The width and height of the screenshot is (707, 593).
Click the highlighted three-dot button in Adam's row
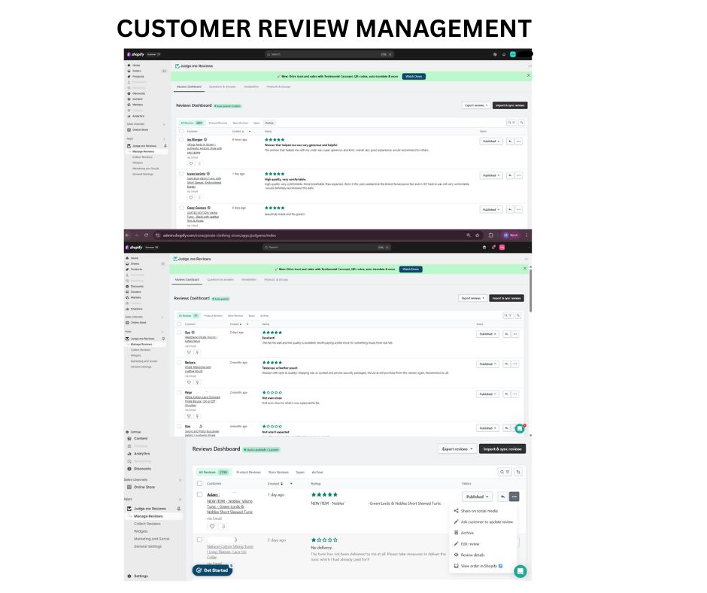tap(514, 497)
